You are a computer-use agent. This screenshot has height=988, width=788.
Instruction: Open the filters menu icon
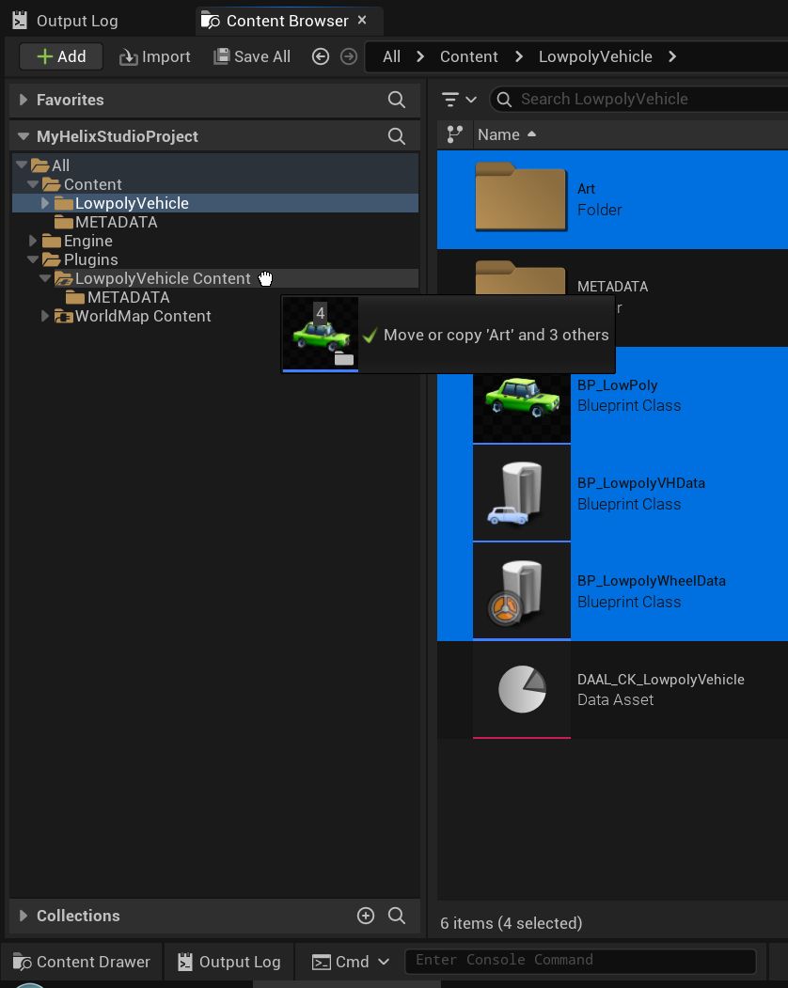[459, 100]
